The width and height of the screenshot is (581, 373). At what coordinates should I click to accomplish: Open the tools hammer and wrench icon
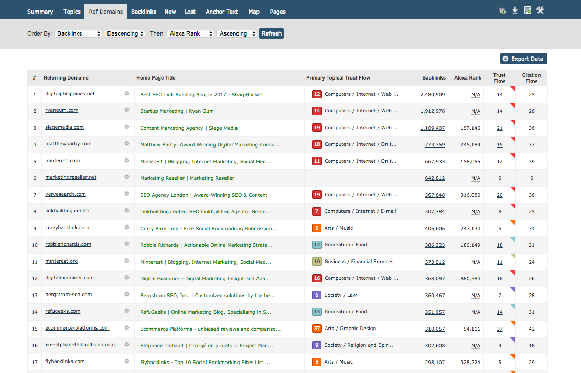click(x=540, y=10)
